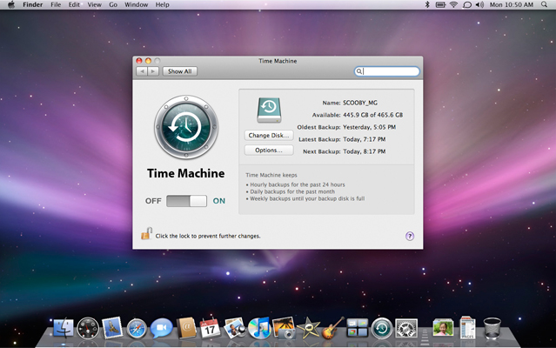Go forward with the toolbar right arrow
The image size is (556, 348).
click(x=153, y=71)
